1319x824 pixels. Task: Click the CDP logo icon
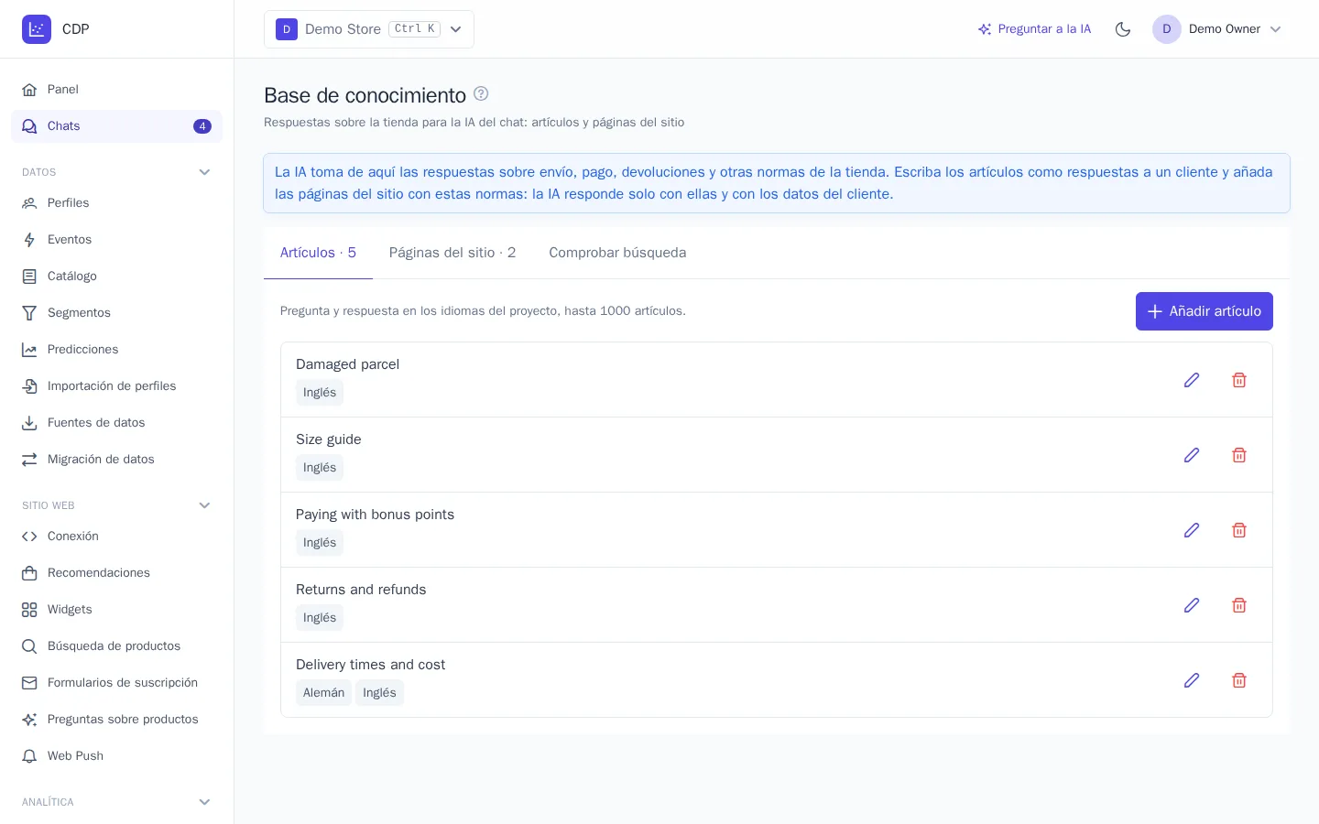click(37, 29)
